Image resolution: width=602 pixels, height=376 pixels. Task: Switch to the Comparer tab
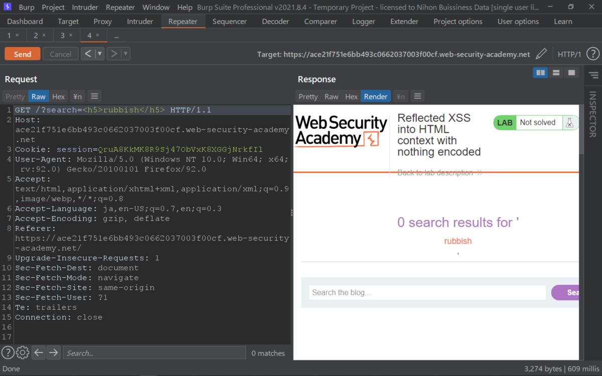click(321, 22)
